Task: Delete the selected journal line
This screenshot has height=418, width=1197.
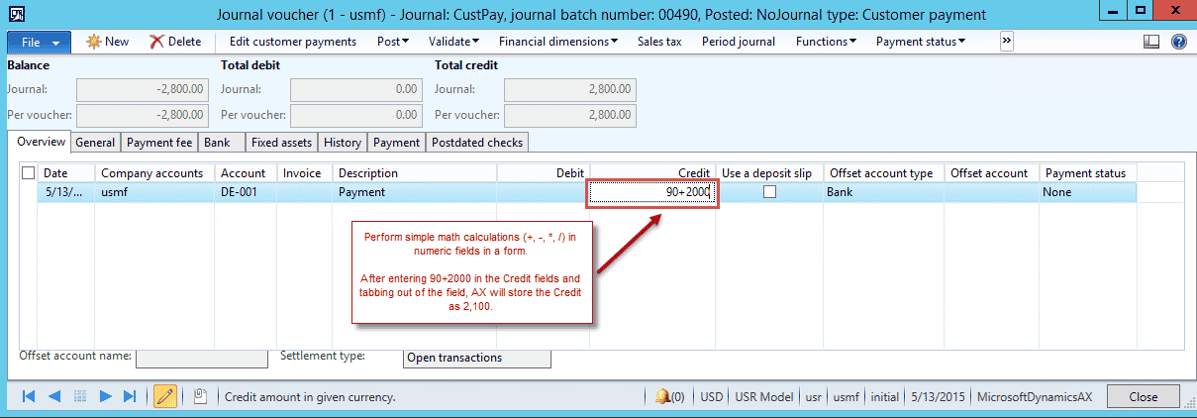Action: 175,42
